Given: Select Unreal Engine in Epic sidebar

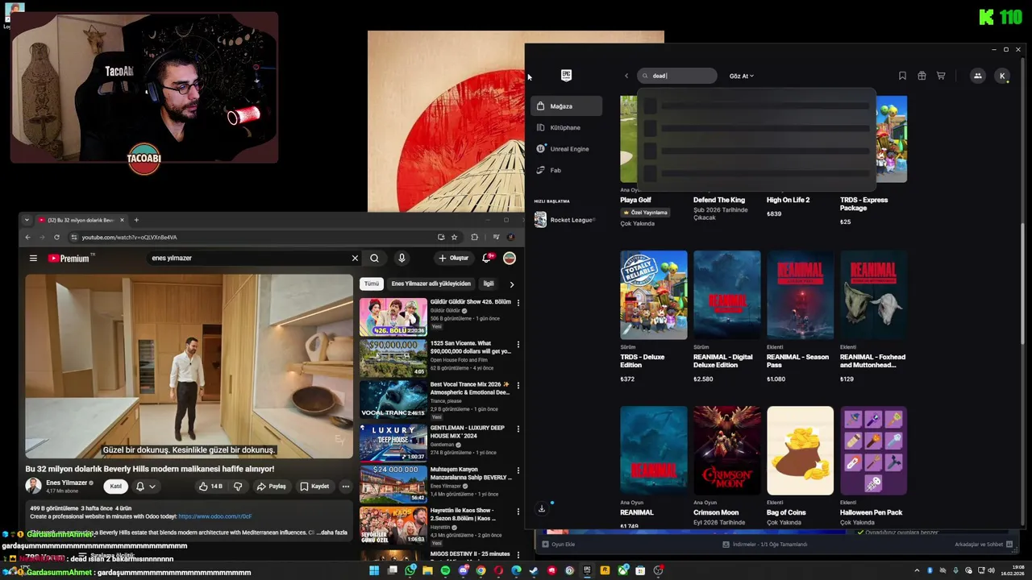Looking at the screenshot, I should pyautogui.click(x=566, y=149).
